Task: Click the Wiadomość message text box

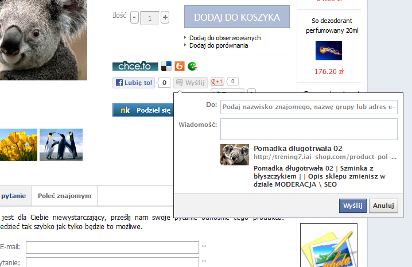Action: point(309,129)
